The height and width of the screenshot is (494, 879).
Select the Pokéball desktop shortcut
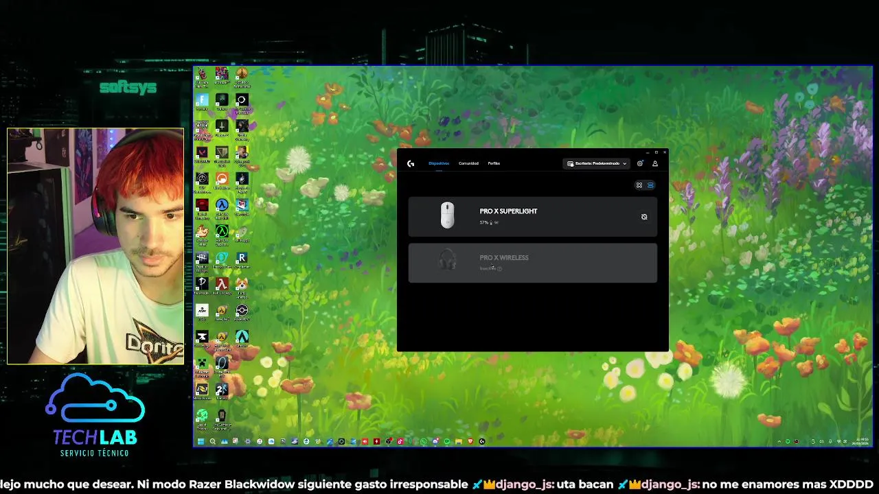coord(242,313)
